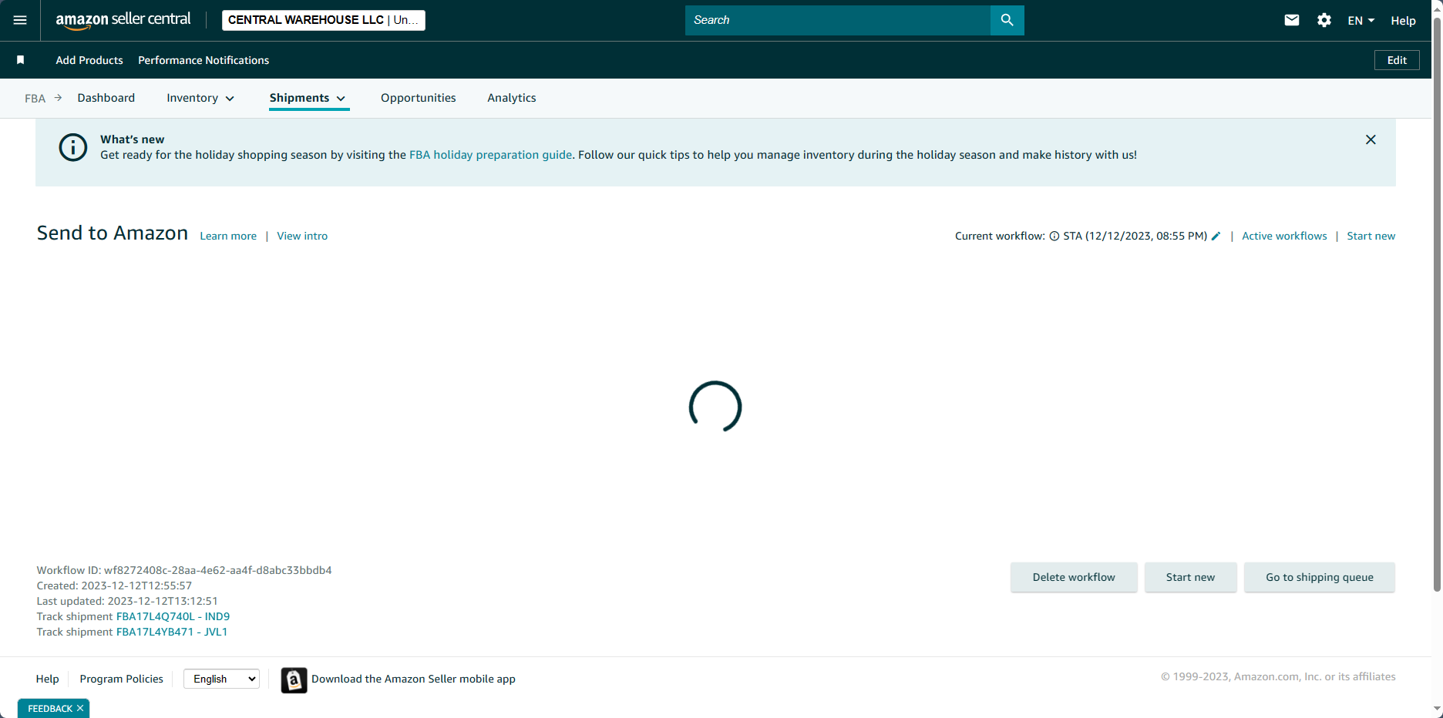
Task: Open Program Policies link
Action: pos(121,679)
